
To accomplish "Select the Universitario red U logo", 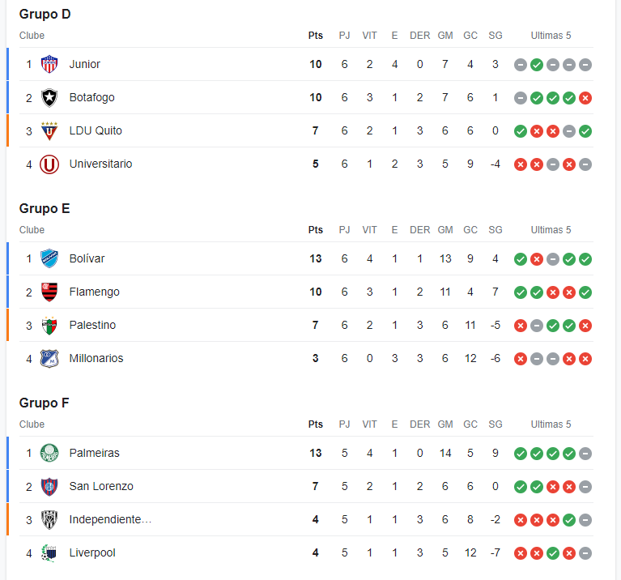I will 49,164.
